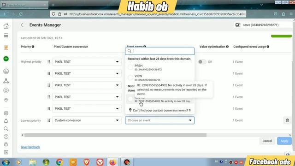
Task: Click the Value optimisation info icon
Action: click(x=227, y=47)
